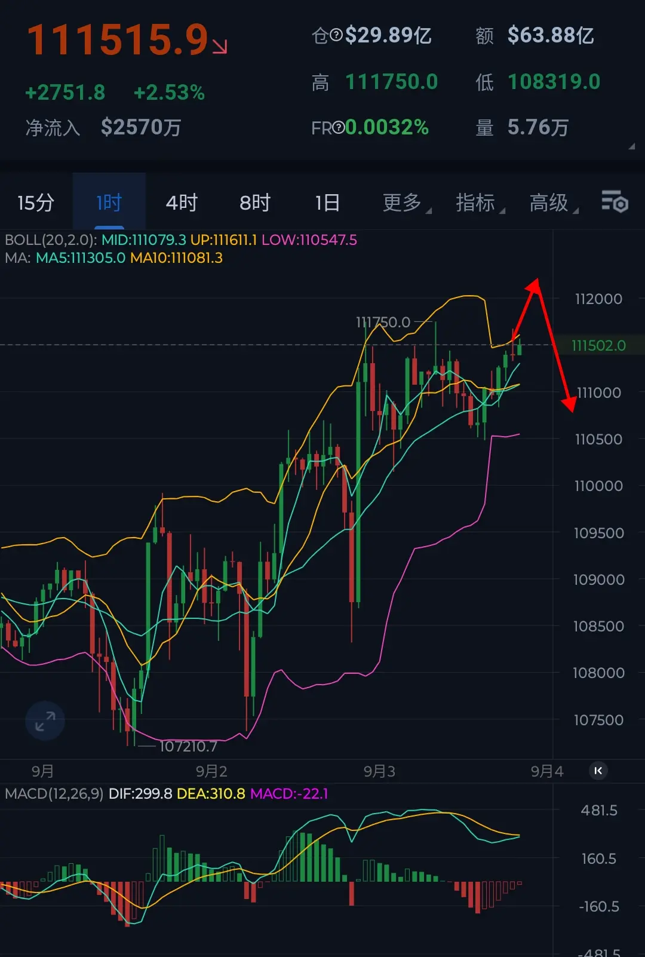The width and height of the screenshot is (645, 957).
Task: Tap the LOW:110547.5 Bollinger value
Action: (x=309, y=240)
